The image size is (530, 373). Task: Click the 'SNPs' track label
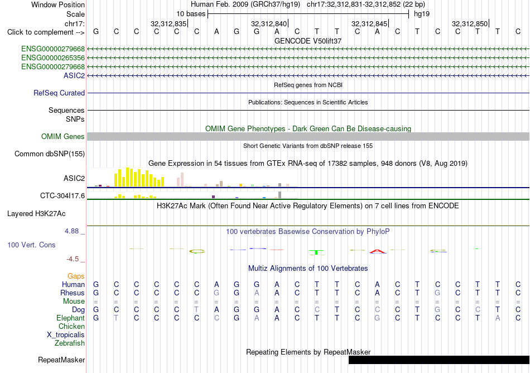tap(75, 119)
